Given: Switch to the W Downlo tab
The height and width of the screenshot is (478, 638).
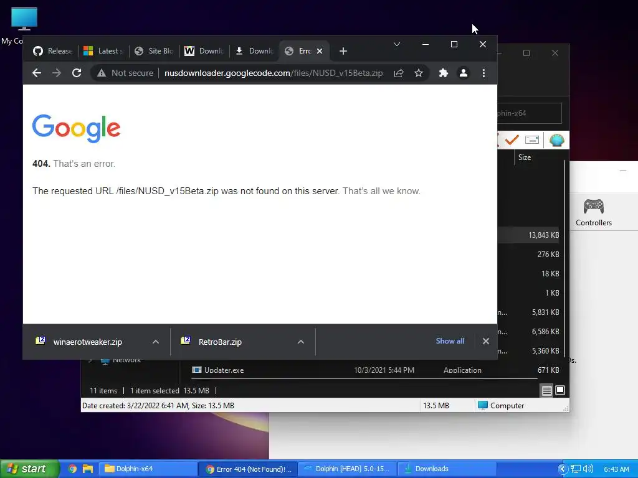Looking at the screenshot, I should pyautogui.click(x=204, y=51).
